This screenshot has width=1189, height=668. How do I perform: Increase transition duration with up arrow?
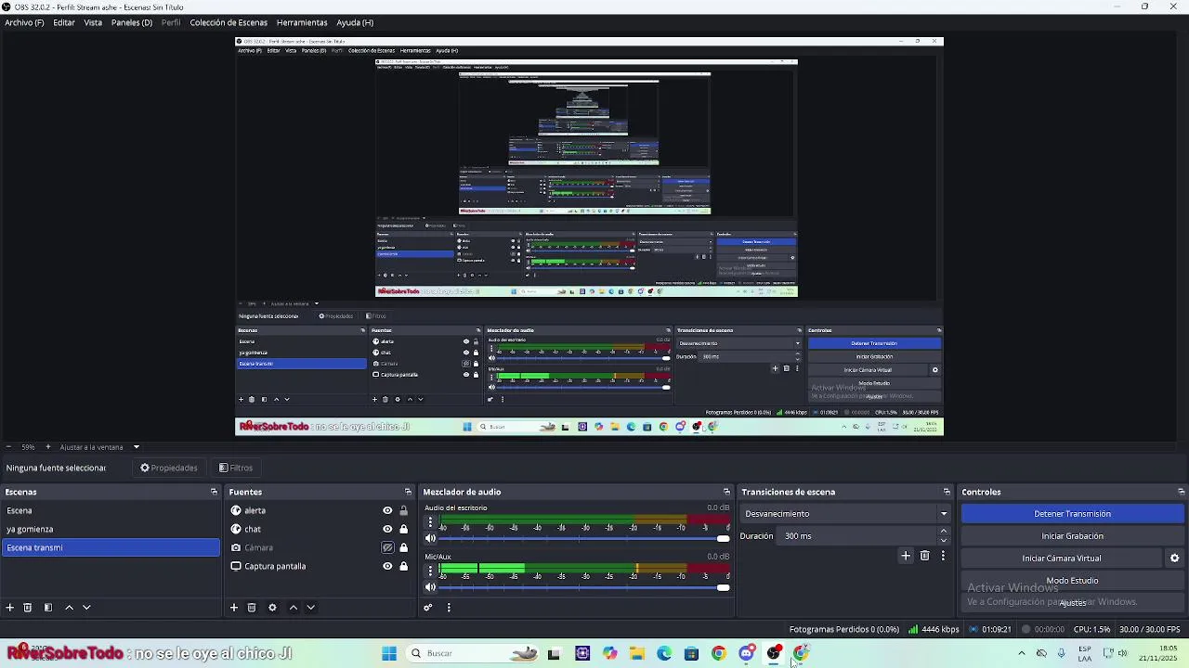(944, 532)
